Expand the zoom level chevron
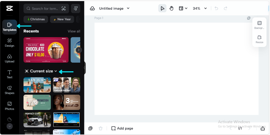Image resolution: width=270 pixels, height=135 pixels. tap(205, 8)
